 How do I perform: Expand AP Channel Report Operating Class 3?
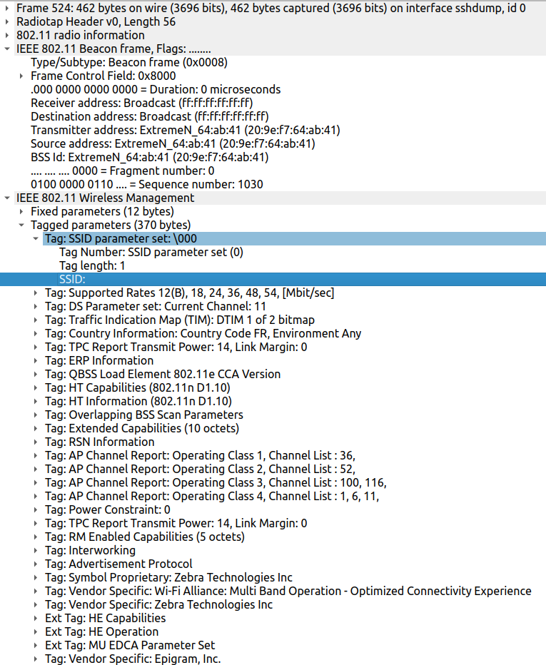pos(36,483)
